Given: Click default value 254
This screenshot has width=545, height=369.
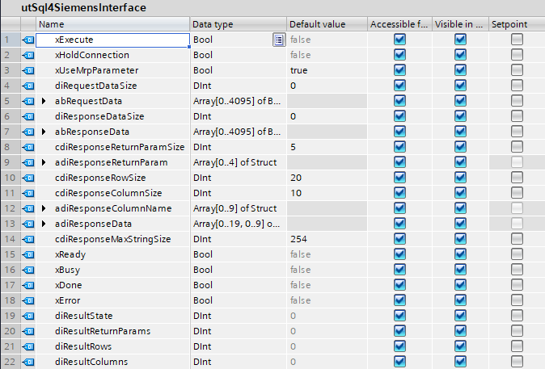Looking at the screenshot, I should point(298,239).
